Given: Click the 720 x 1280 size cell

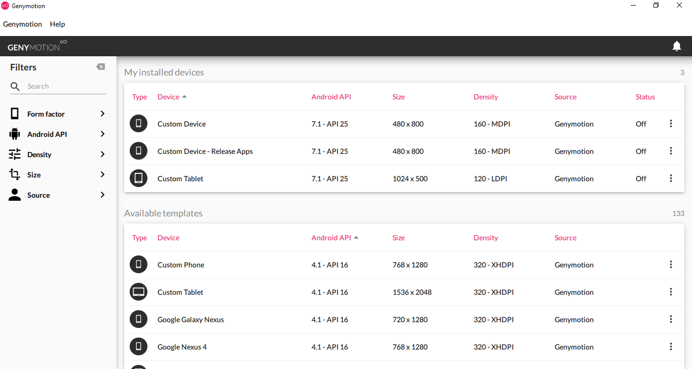Looking at the screenshot, I should pos(410,319).
